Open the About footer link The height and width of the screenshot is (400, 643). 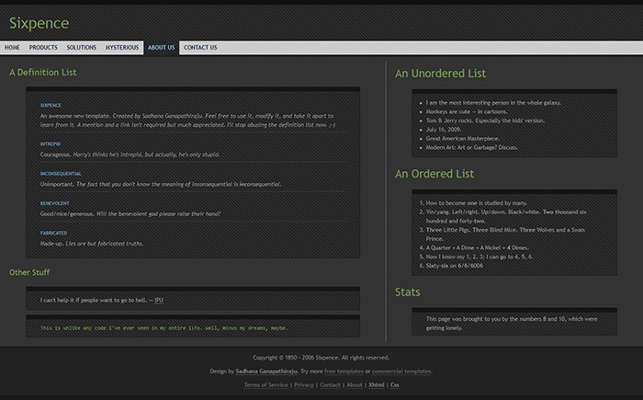point(355,384)
